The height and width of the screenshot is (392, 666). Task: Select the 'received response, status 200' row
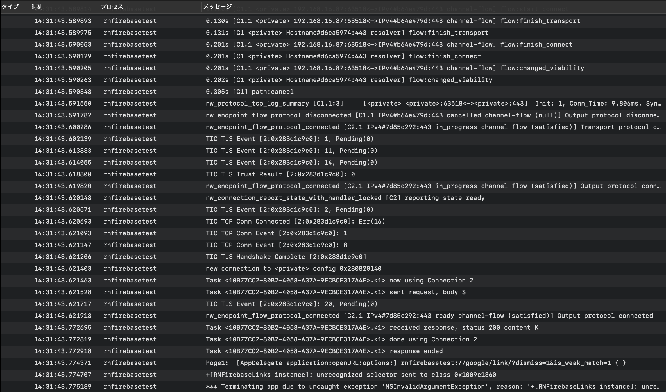coord(372,328)
